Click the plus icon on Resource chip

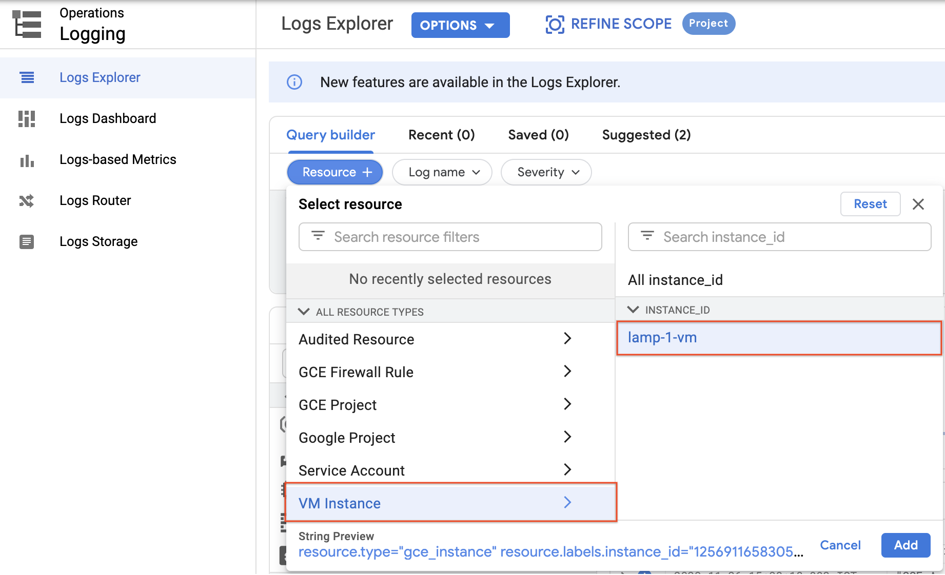click(x=367, y=172)
